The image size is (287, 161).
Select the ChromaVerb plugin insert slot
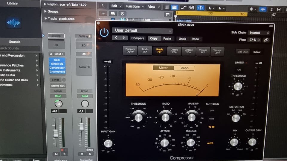pyautogui.click(x=57, y=72)
